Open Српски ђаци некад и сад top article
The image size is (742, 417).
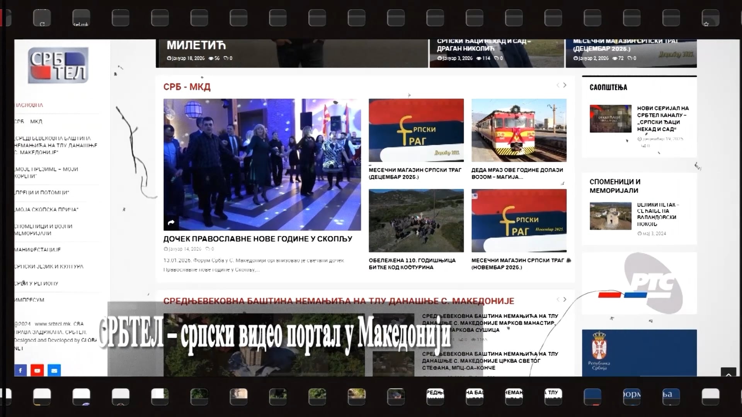[484, 45]
